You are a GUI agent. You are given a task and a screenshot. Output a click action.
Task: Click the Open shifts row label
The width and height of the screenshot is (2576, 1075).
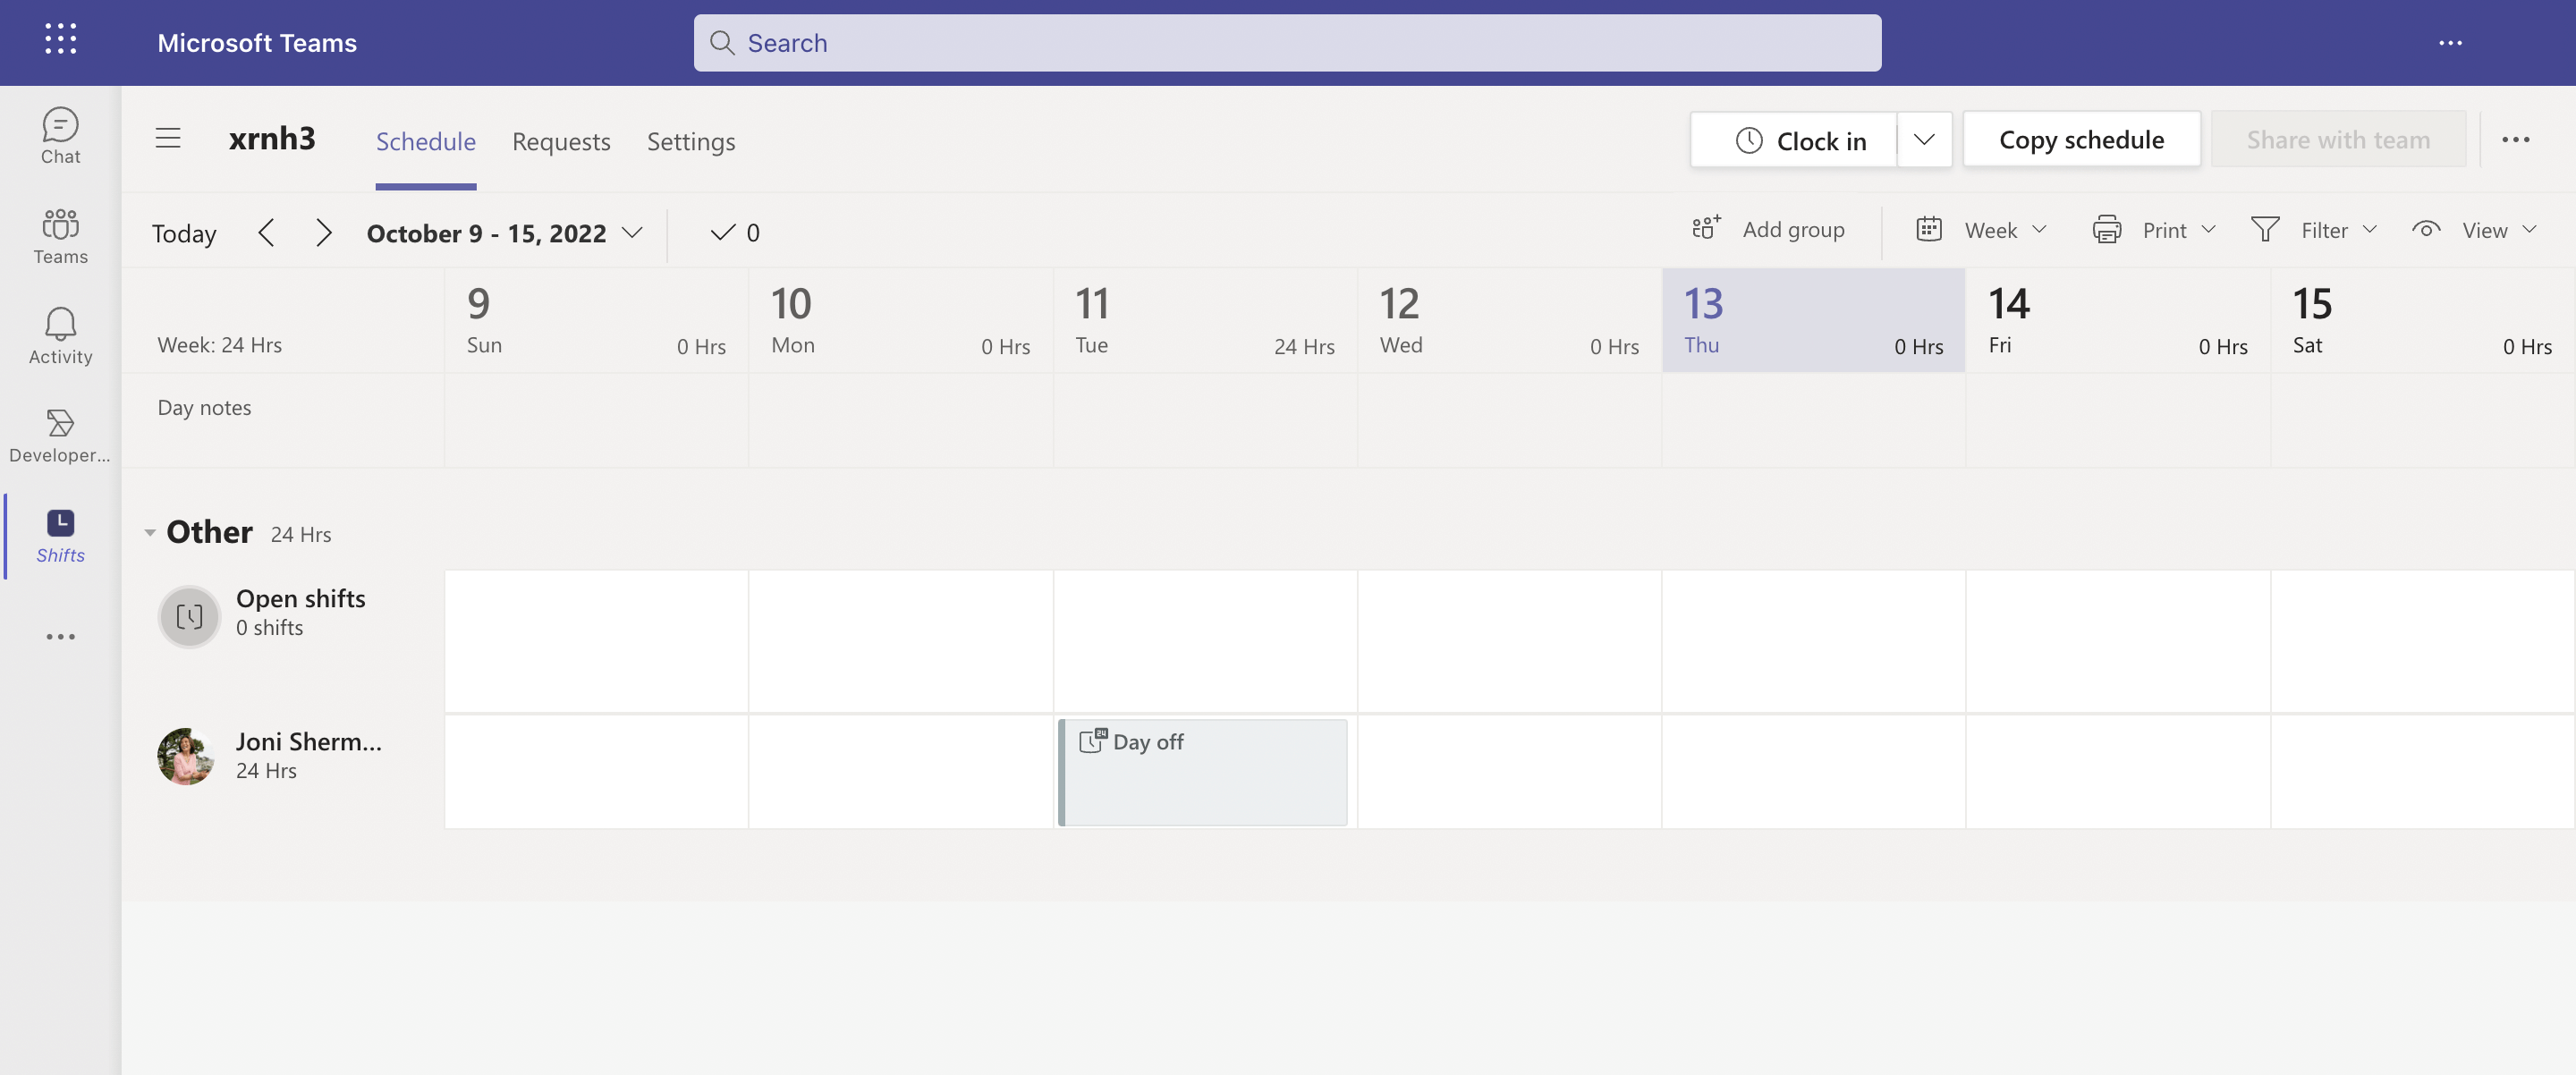tap(300, 598)
